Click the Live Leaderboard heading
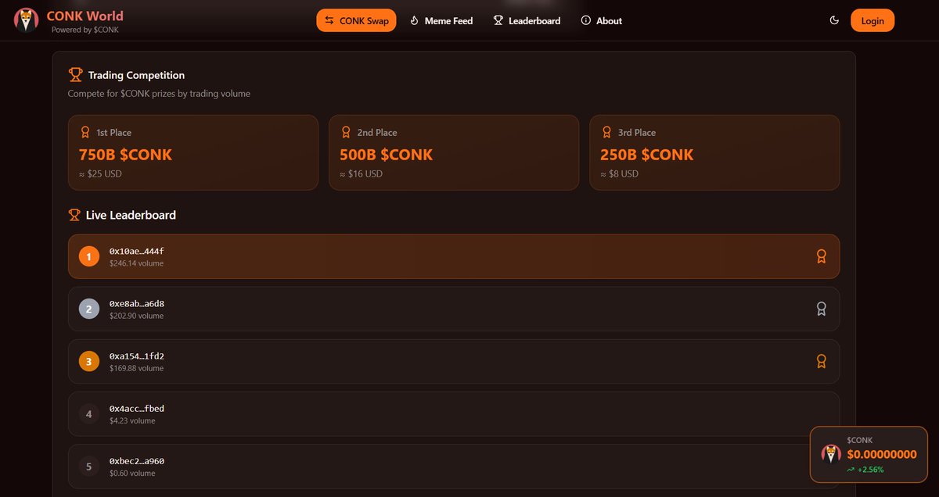This screenshot has width=939, height=497. pos(131,215)
